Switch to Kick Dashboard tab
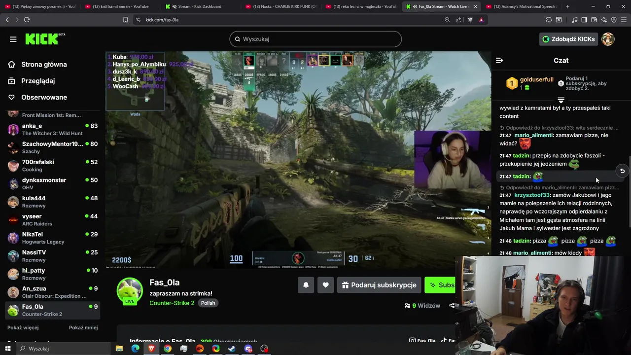 [200, 6]
